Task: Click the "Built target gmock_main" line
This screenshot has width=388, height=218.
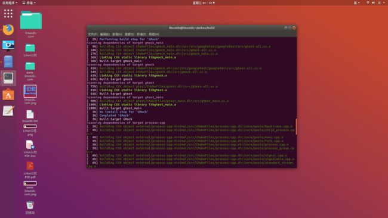Action: [x=121, y=61]
